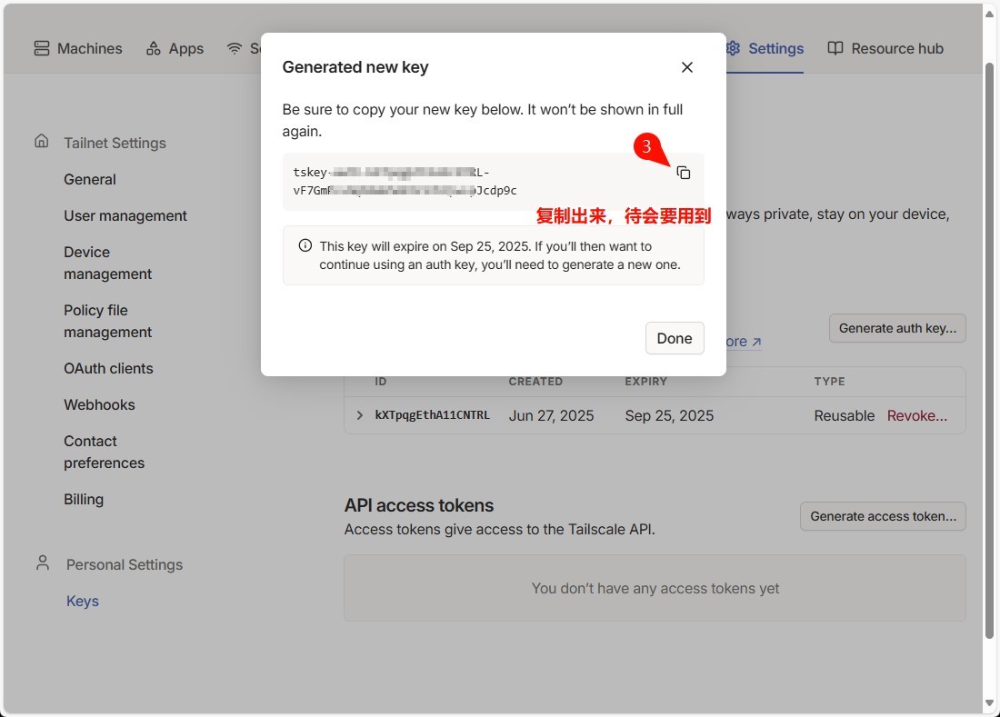Image resolution: width=1000 pixels, height=717 pixels.
Task: Click the Machines server icon
Action: [42, 48]
